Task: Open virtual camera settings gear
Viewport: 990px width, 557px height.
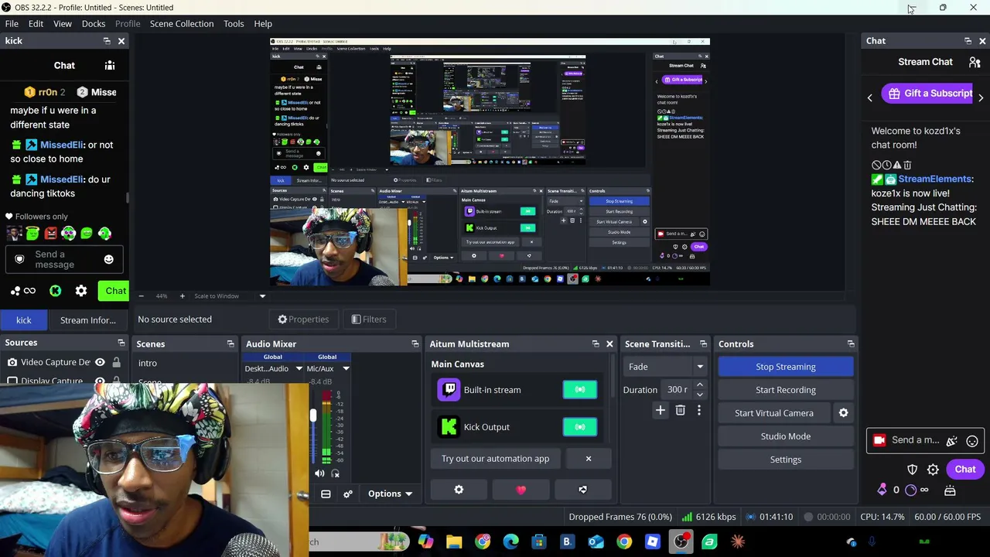Action: click(844, 413)
